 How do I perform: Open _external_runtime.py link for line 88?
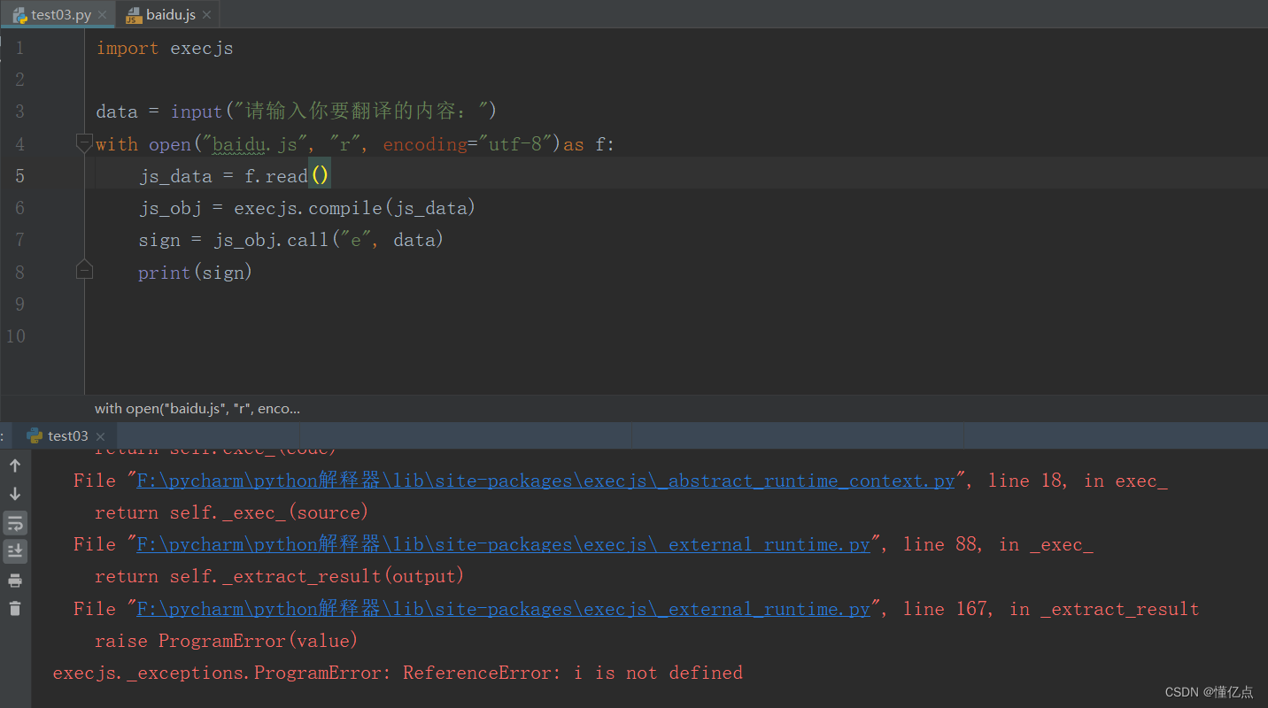[504, 545]
